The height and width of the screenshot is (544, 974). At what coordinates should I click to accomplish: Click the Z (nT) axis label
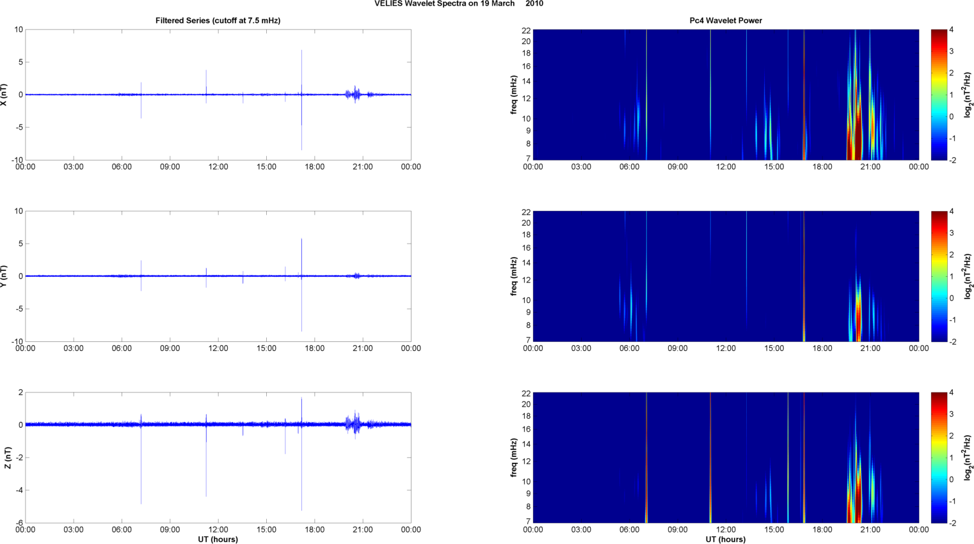click(x=7, y=458)
